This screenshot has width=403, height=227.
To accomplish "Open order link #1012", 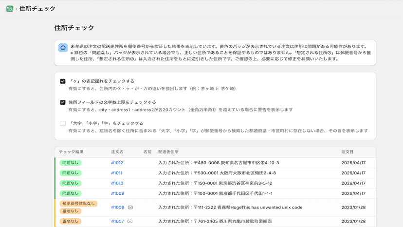I will click(x=117, y=163).
